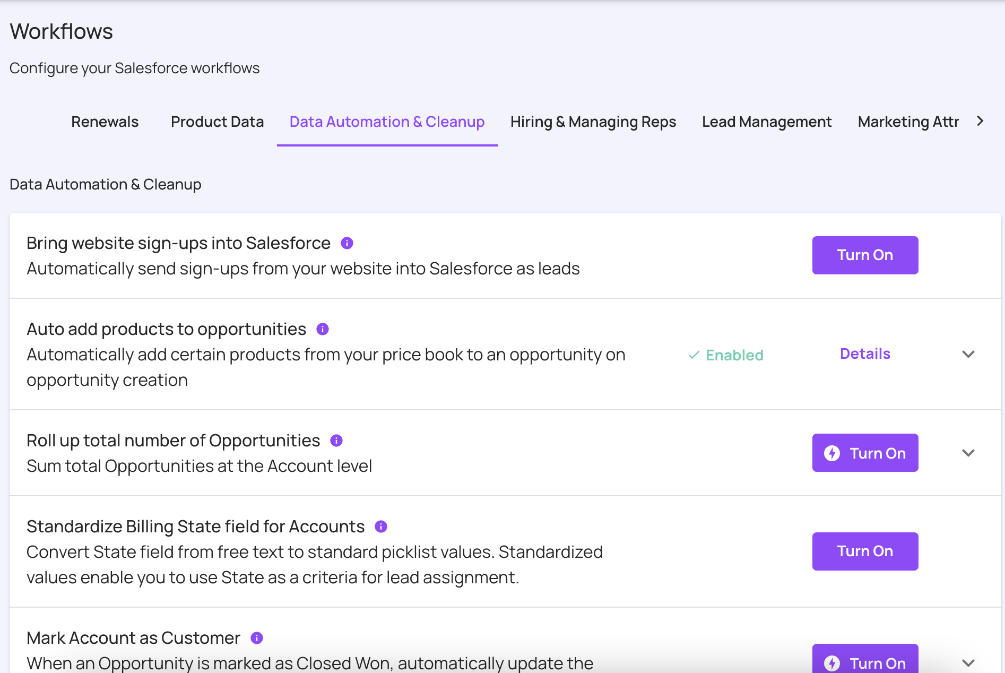Switch to the Renewals tab
1005x673 pixels.
[105, 122]
